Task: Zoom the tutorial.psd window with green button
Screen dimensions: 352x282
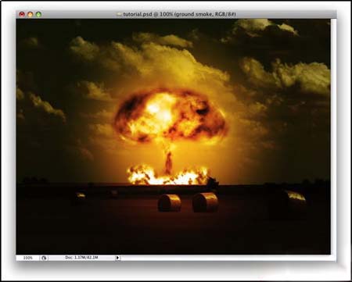Action: click(x=38, y=14)
